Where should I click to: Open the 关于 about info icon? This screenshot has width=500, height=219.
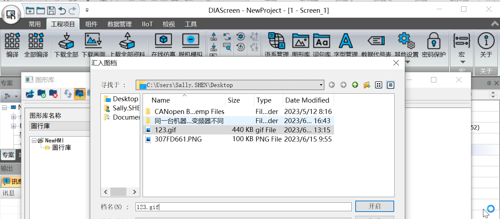[486, 41]
